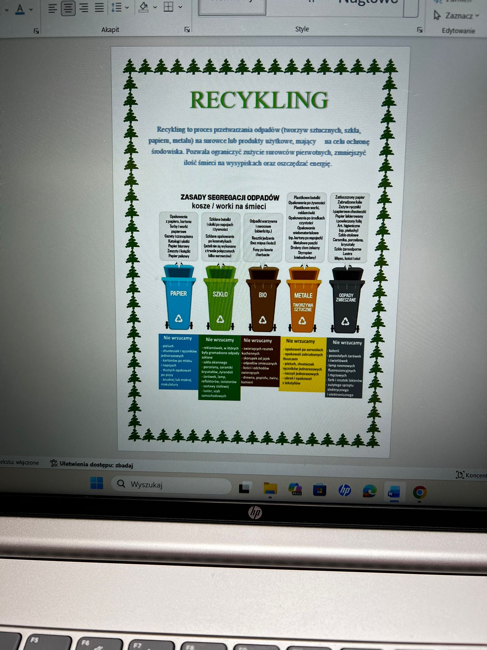Click the Wyszukaj taskbar search box
Viewport: 487px width, 650px height.
[x=171, y=485]
